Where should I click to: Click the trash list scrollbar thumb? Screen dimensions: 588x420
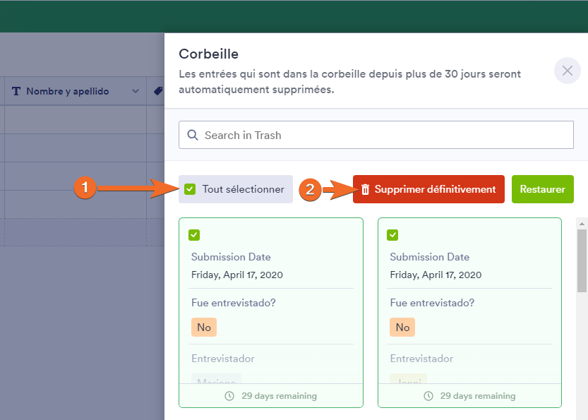pyautogui.click(x=582, y=260)
